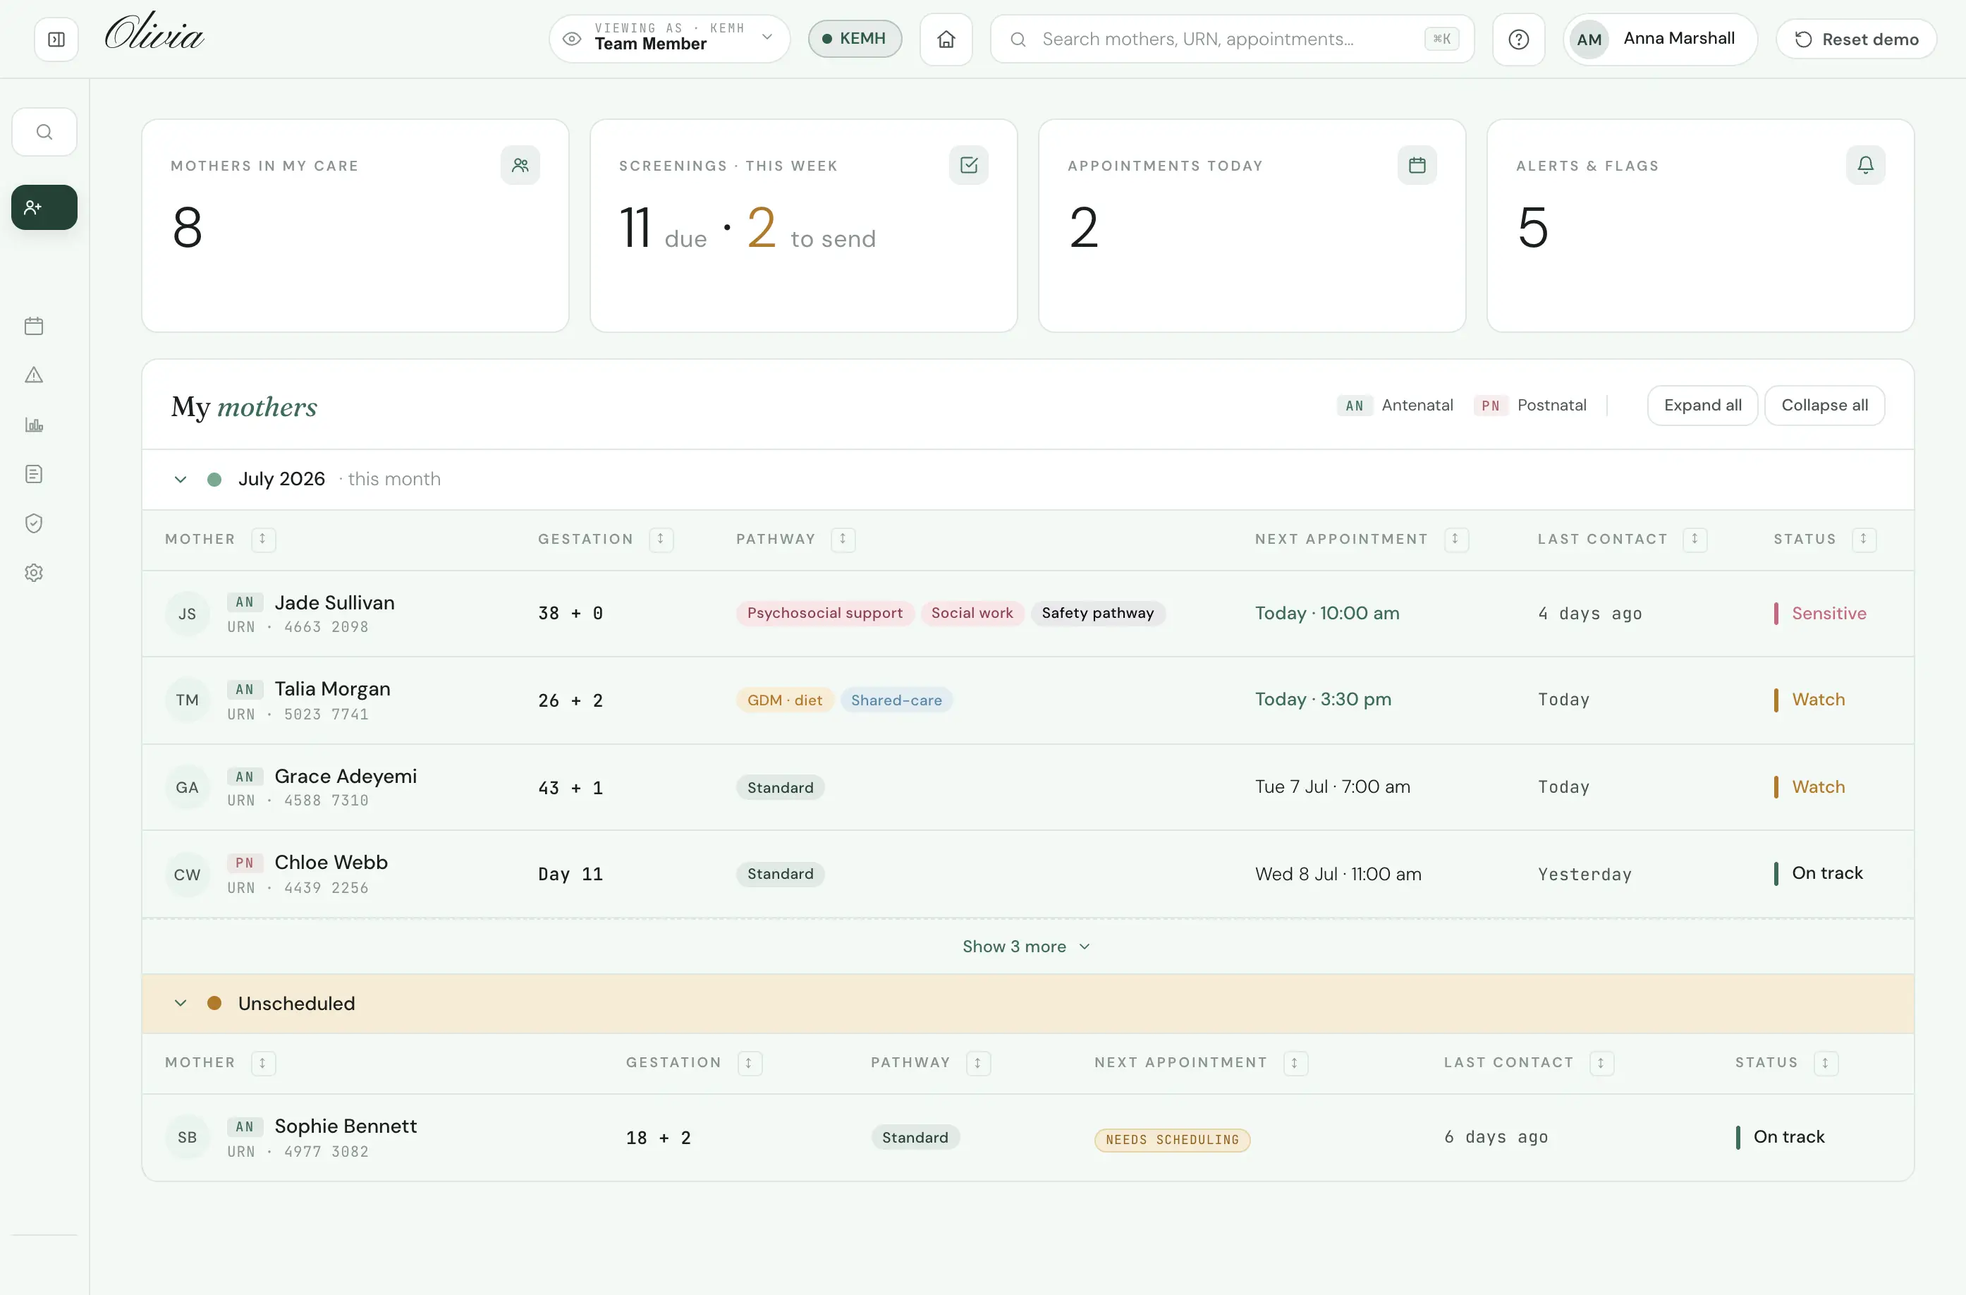Open Anna Marshall user menu

point(1659,39)
